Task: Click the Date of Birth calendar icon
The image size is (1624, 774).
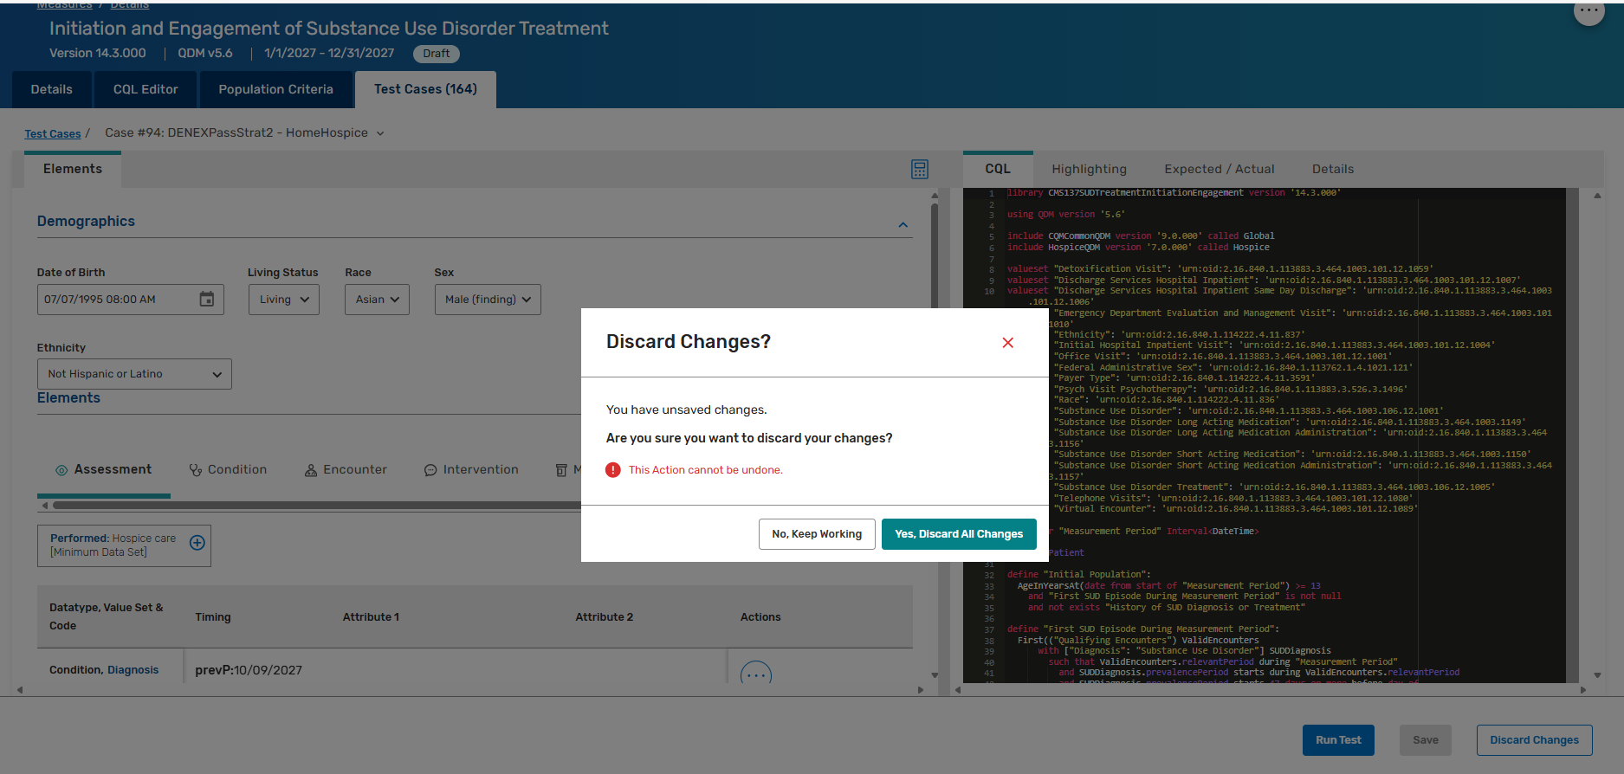Action: (x=207, y=300)
